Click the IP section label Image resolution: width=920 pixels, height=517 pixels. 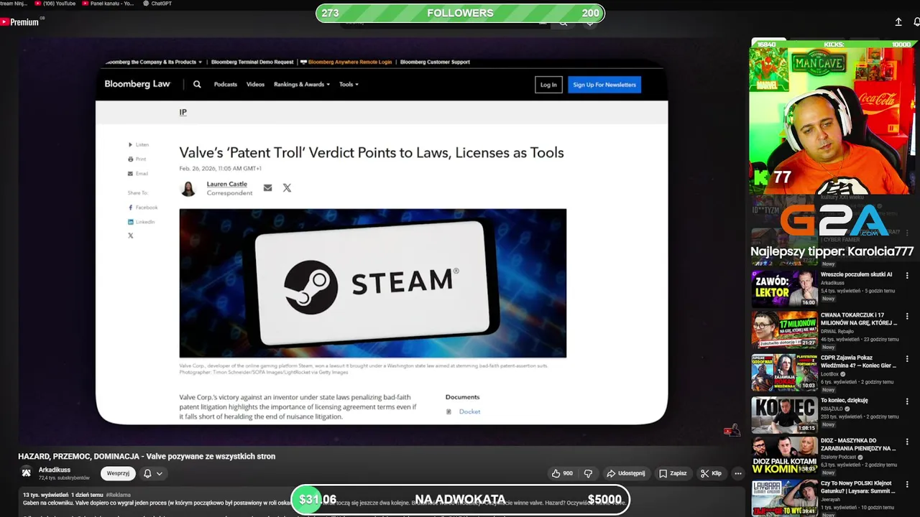tap(183, 112)
